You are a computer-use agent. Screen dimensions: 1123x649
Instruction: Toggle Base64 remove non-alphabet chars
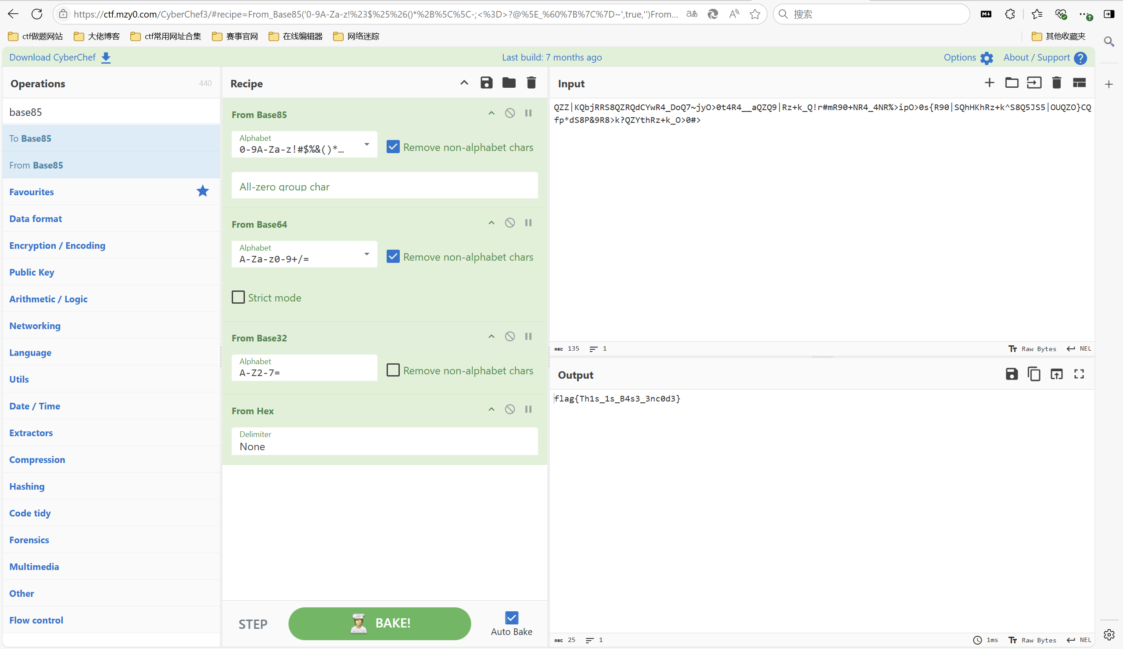(393, 257)
